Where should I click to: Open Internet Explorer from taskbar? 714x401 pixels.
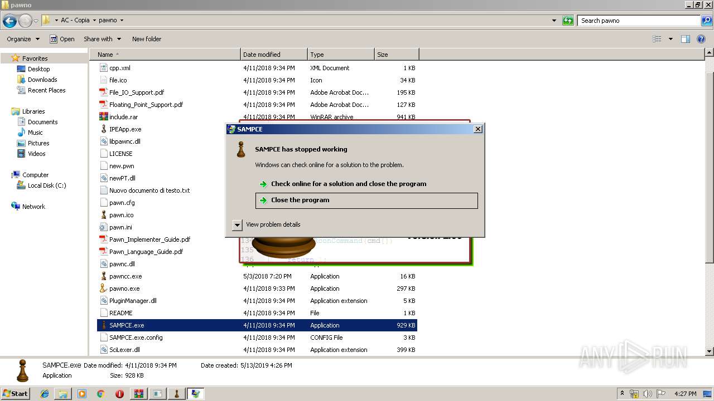45,394
